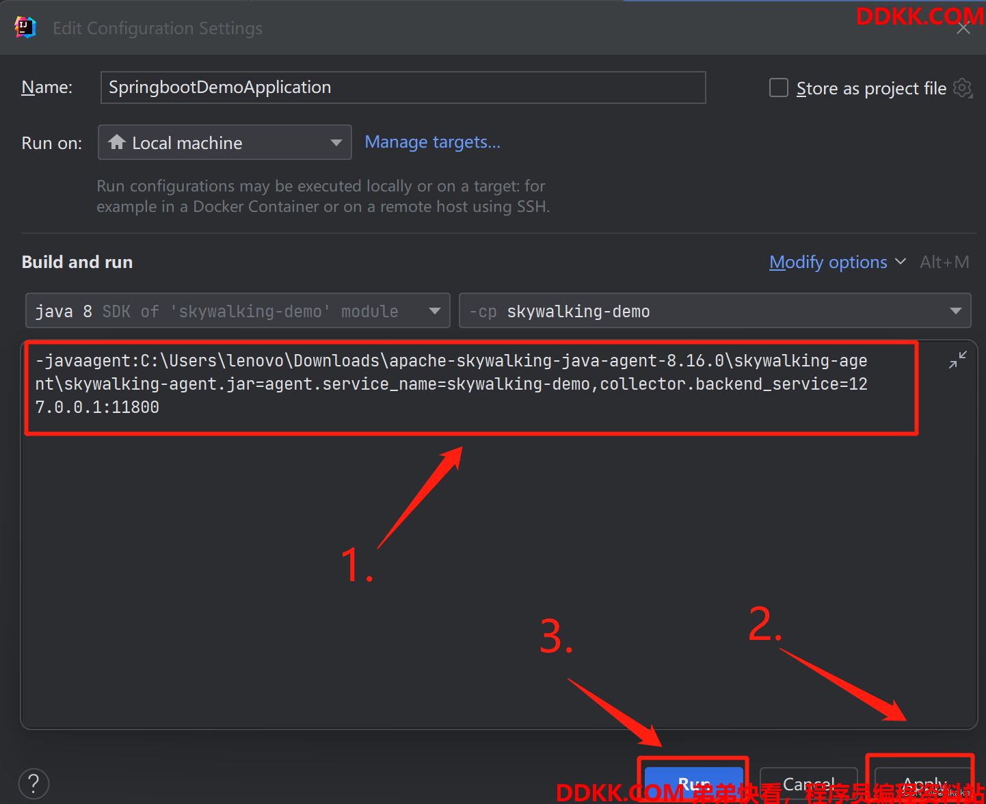Viewport: 986px width, 804px height.
Task: Enable the Store as project file checkbox
Action: [779, 88]
